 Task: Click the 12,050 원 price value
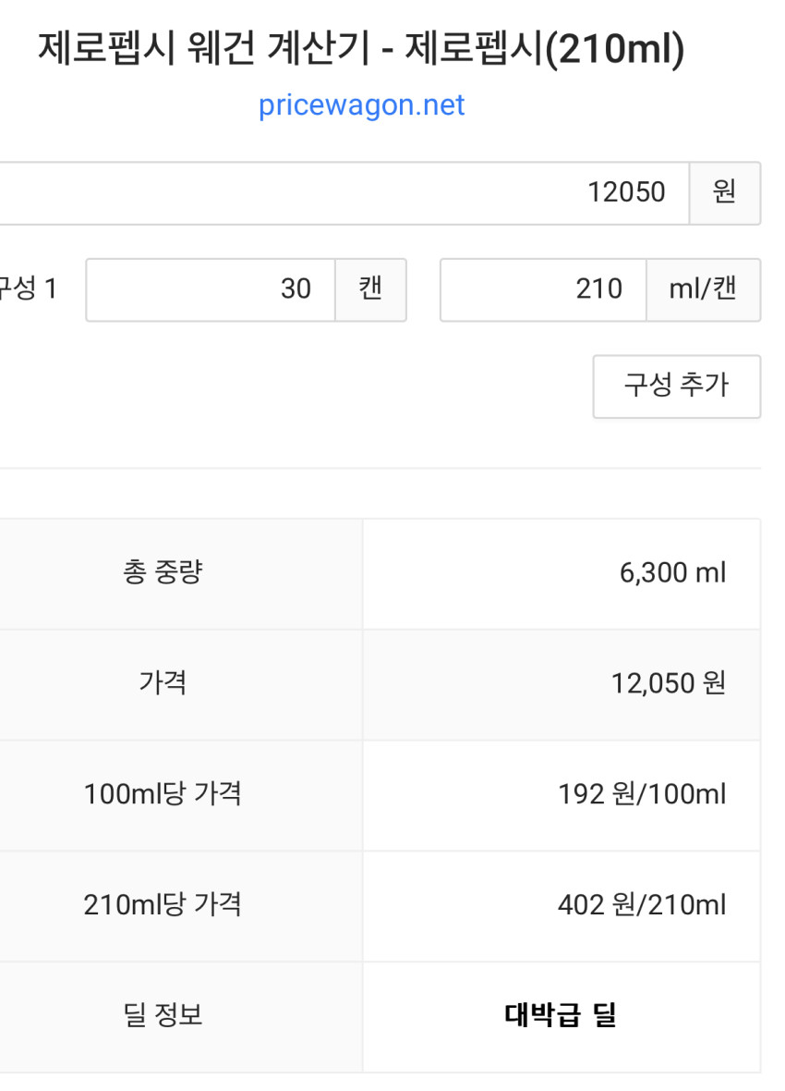(x=668, y=683)
